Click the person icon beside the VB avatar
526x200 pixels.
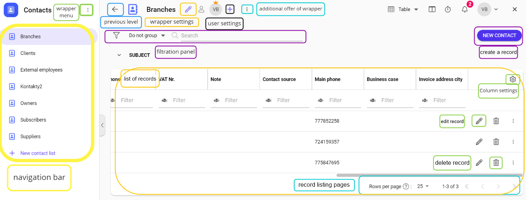pyautogui.click(x=201, y=9)
